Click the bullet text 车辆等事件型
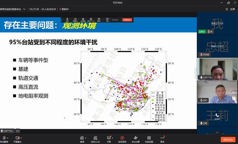The height and width of the screenshot is (144, 238). pos(33,60)
